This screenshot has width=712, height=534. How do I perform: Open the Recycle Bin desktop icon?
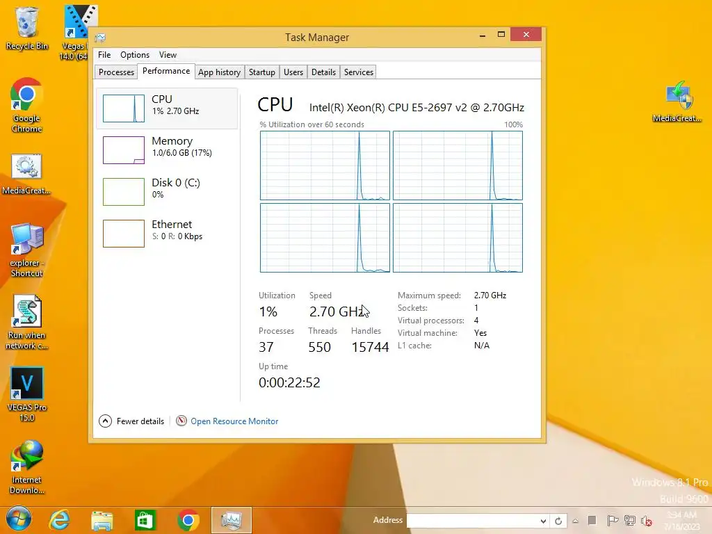click(27, 28)
